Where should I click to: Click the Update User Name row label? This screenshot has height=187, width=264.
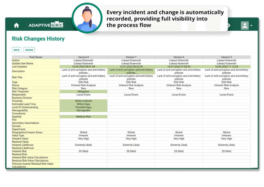[x=36, y=64]
